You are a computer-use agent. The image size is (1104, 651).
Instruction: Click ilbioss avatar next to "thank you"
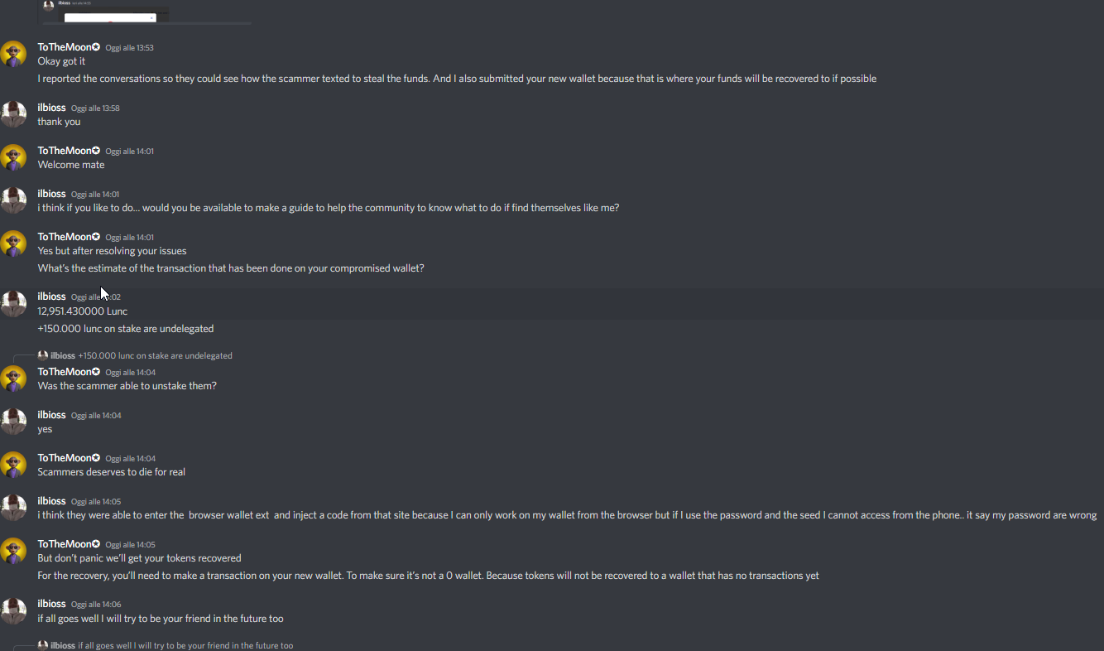(13, 114)
